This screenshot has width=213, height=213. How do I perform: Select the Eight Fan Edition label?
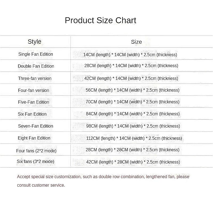point(34,138)
